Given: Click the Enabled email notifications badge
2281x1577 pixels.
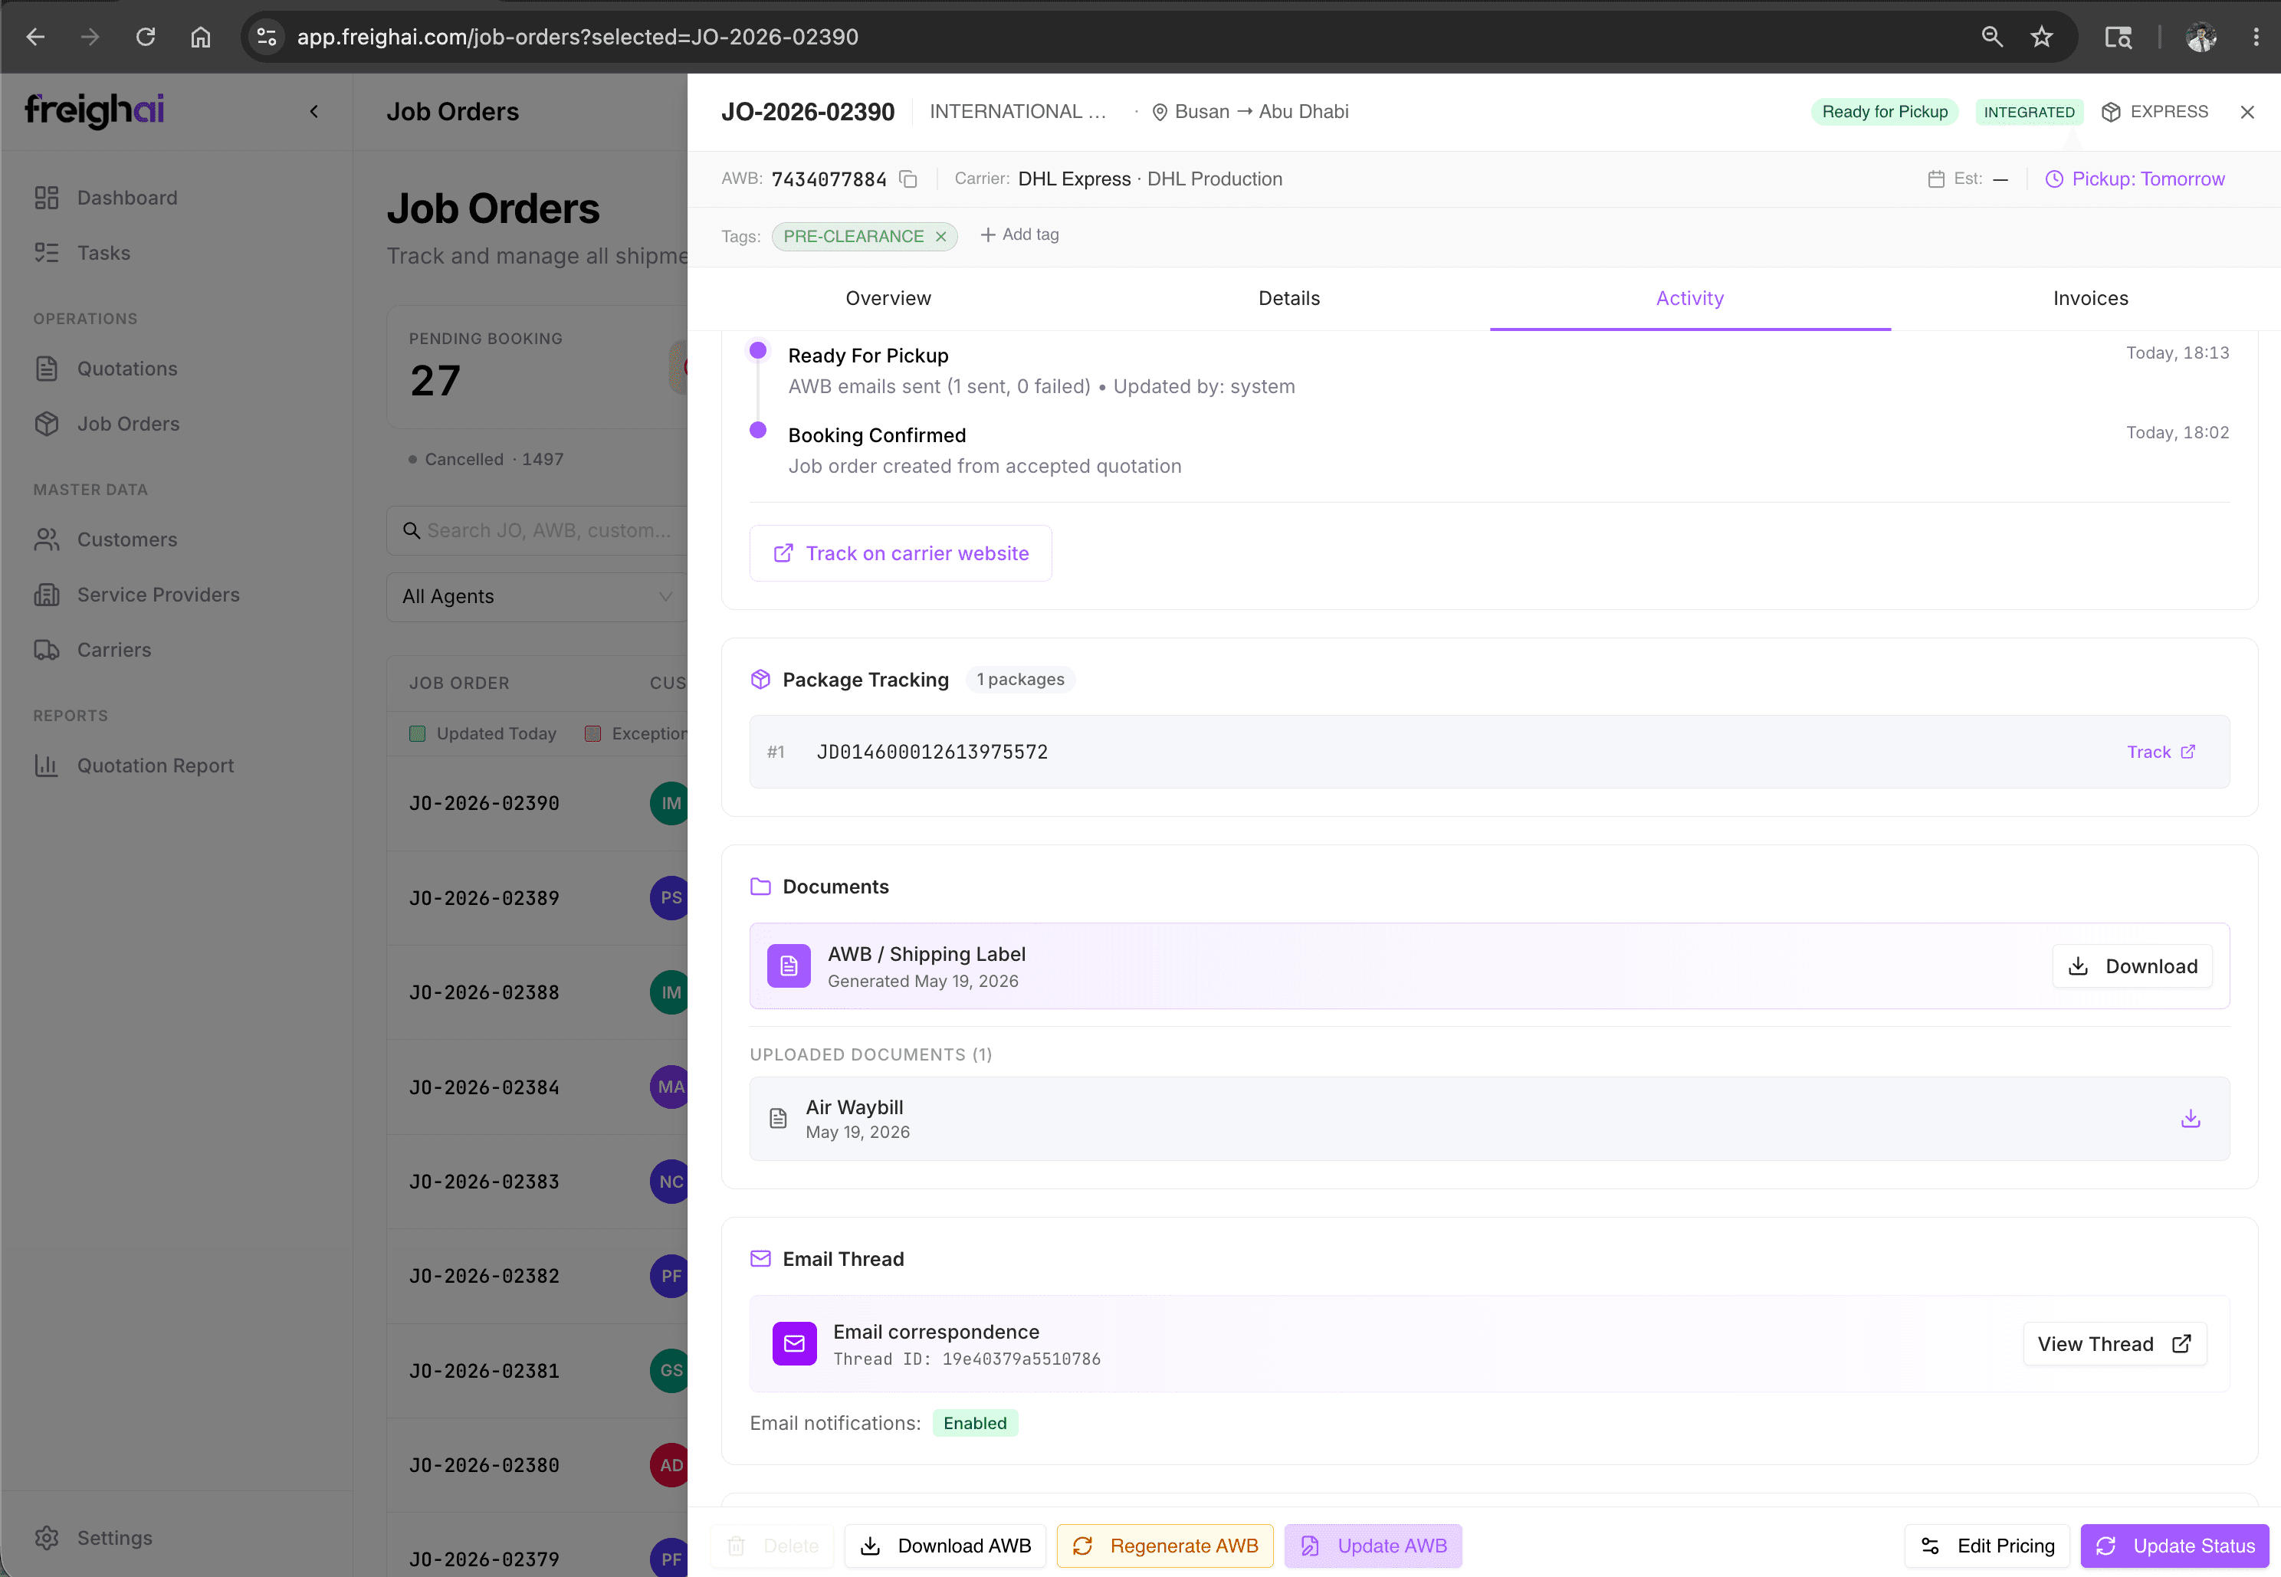Looking at the screenshot, I should pos(974,1423).
